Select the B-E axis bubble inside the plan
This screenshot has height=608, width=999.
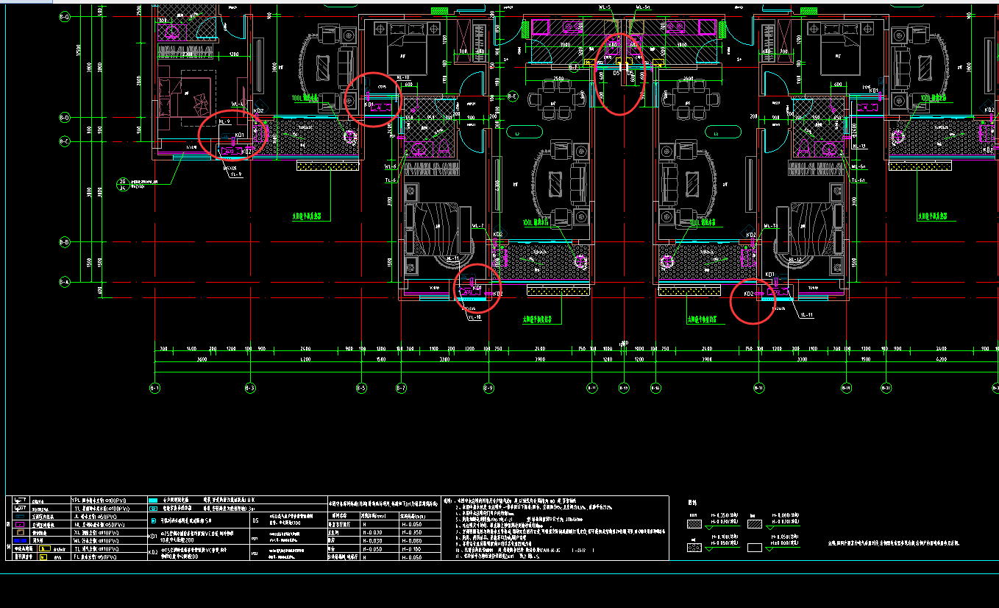coord(513,96)
